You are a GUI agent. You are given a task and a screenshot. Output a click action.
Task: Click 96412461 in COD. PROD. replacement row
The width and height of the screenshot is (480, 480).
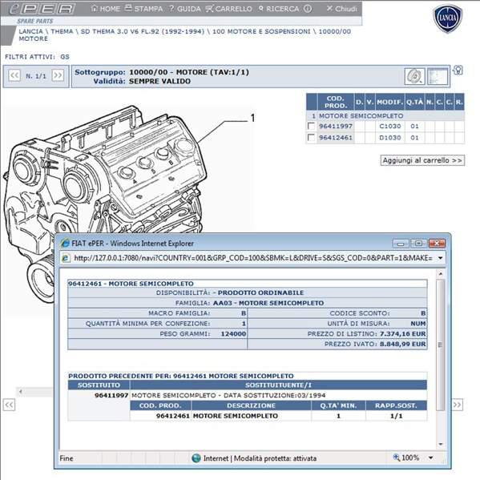point(173,416)
